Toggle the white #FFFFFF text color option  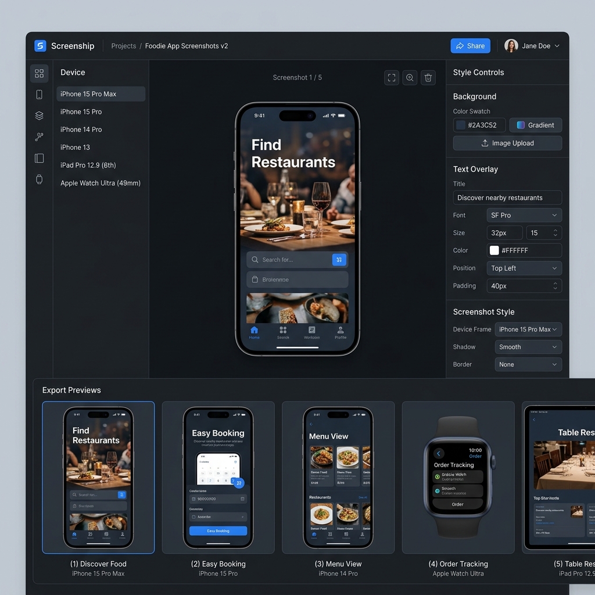(x=524, y=250)
